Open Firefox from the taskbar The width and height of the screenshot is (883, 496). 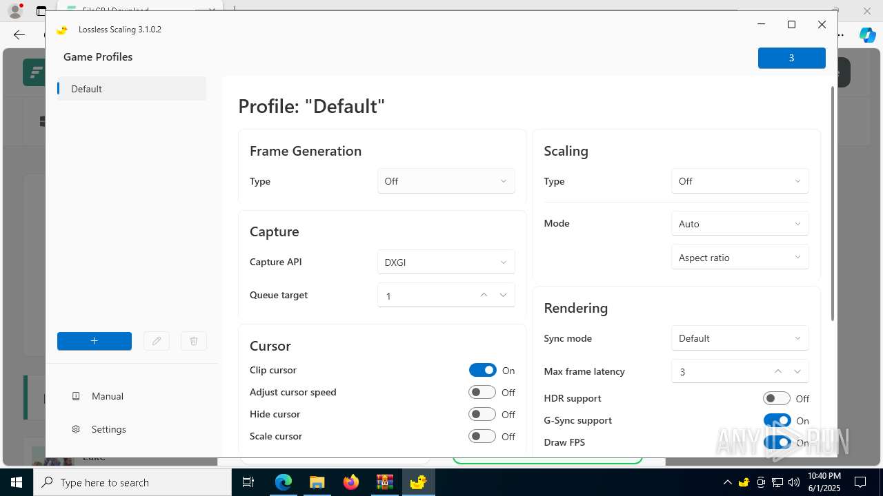coord(351,482)
